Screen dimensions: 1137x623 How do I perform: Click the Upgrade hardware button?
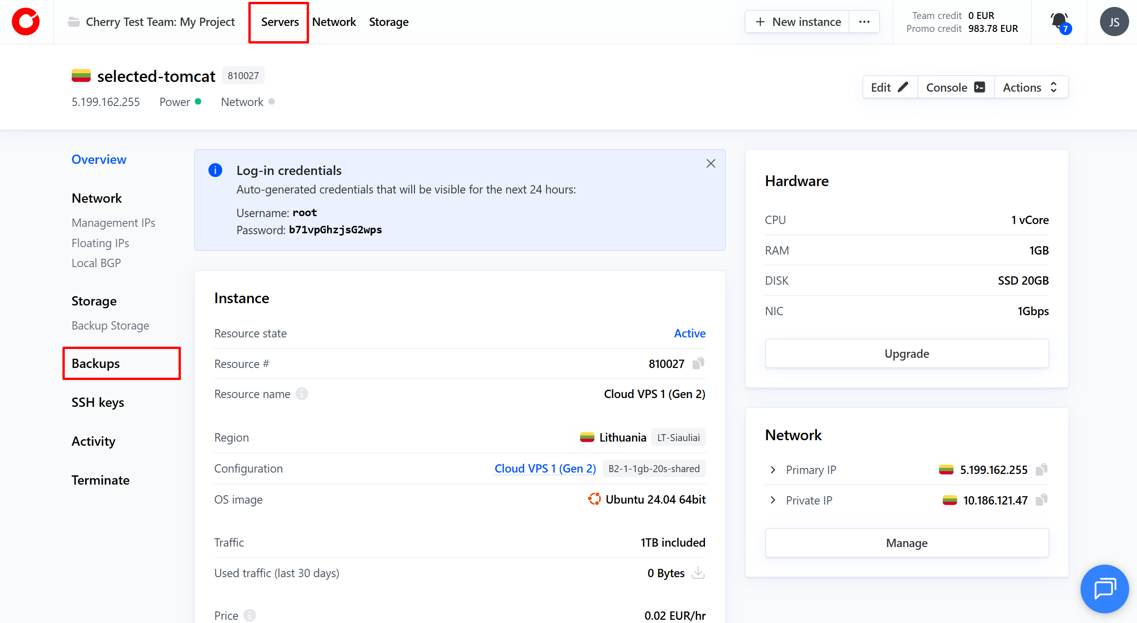pyautogui.click(x=906, y=354)
